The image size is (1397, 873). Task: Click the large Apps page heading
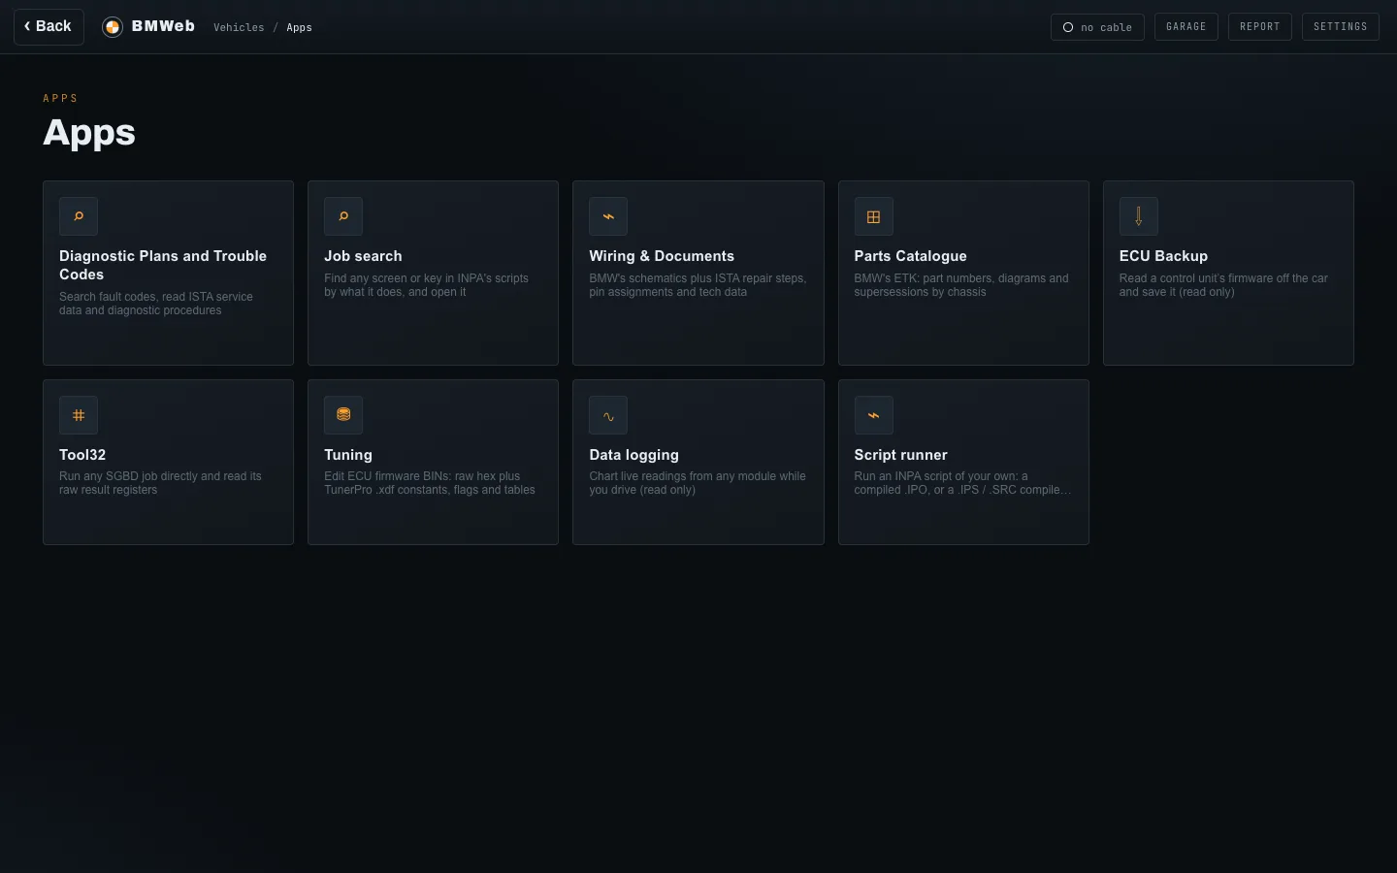pos(89,132)
